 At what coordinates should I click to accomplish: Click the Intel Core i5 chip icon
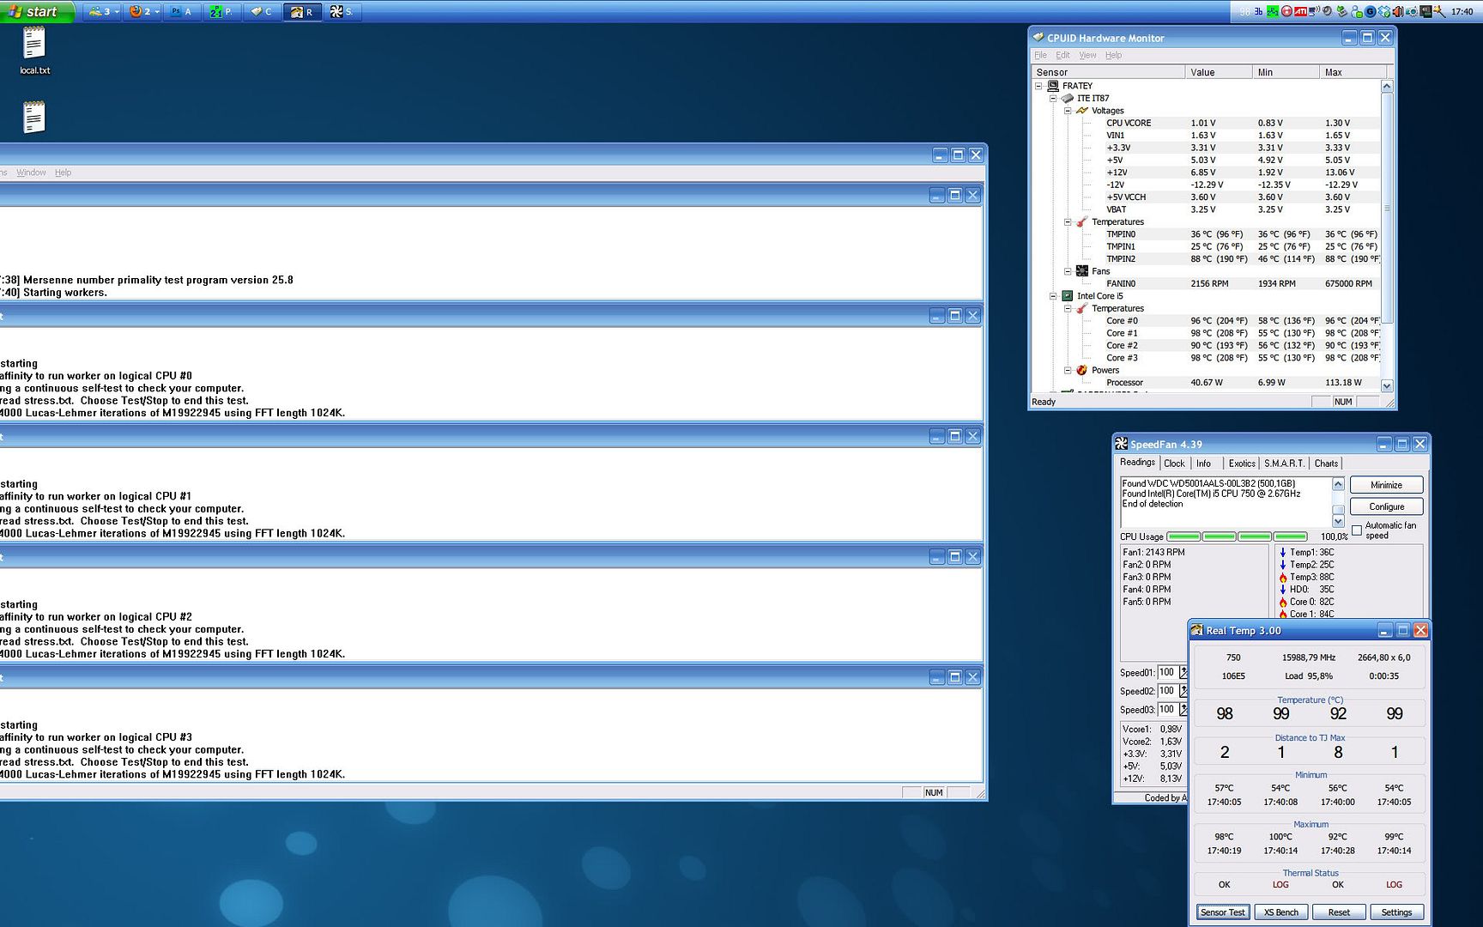(x=1068, y=296)
